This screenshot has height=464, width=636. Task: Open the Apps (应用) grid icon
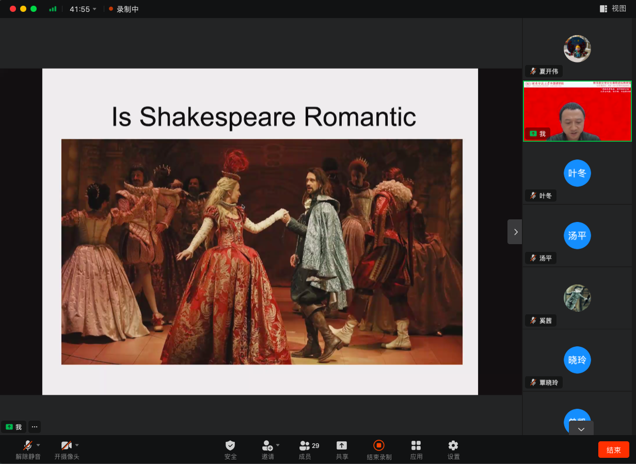coord(416,445)
